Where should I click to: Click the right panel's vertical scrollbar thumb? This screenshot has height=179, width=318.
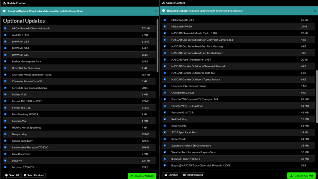[x=317, y=97]
